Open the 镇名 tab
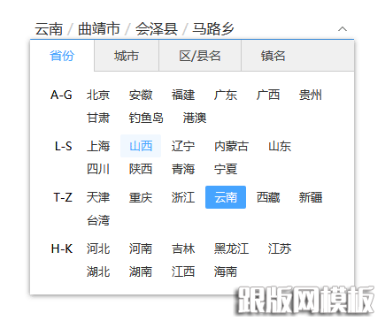Image resolution: width=385 pixels, height=321 pixels. (273, 56)
